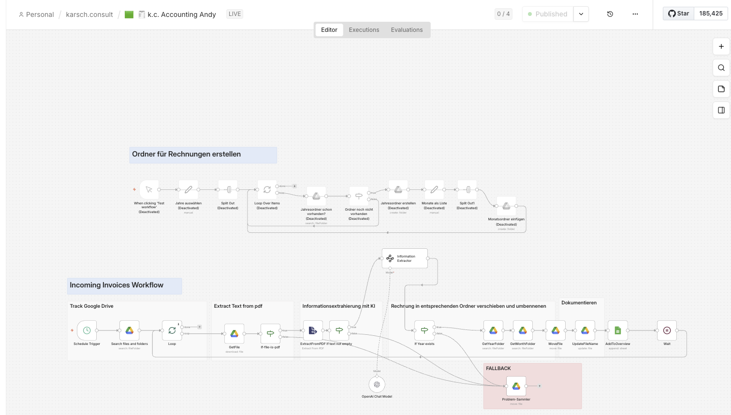The image size is (731, 415).
Task: Open the Jahre auswählen node
Action: tap(189, 190)
